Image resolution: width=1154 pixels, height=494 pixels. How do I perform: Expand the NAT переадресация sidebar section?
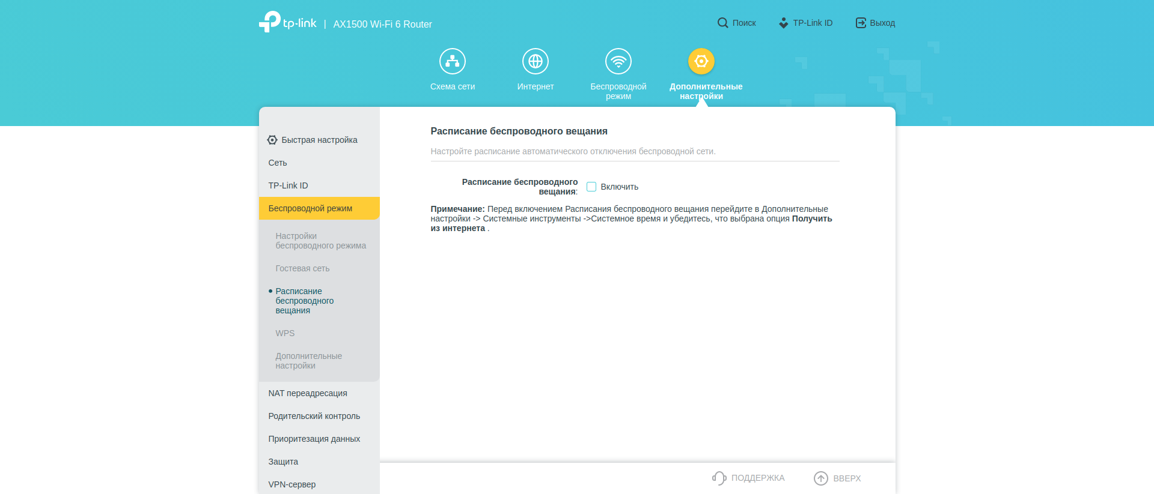[x=308, y=393]
